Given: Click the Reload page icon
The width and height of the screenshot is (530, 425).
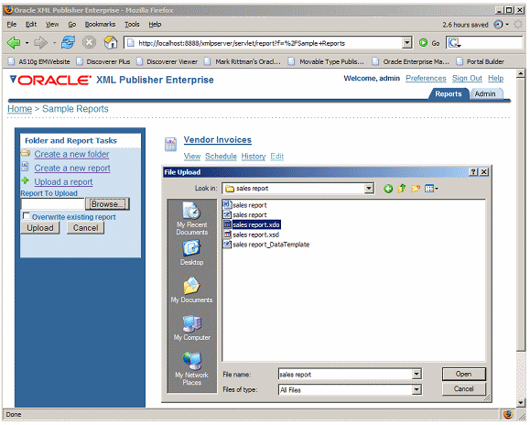Looking at the screenshot, I should click(x=68, y=43).
